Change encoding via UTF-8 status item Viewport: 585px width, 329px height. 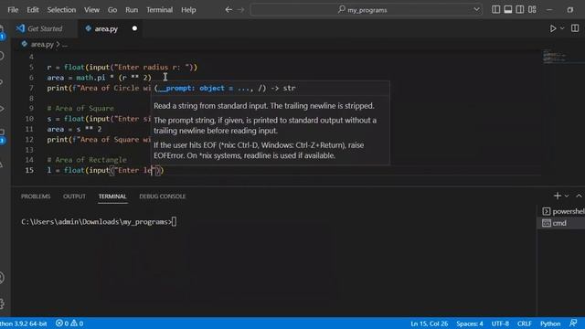coord(500,324)
